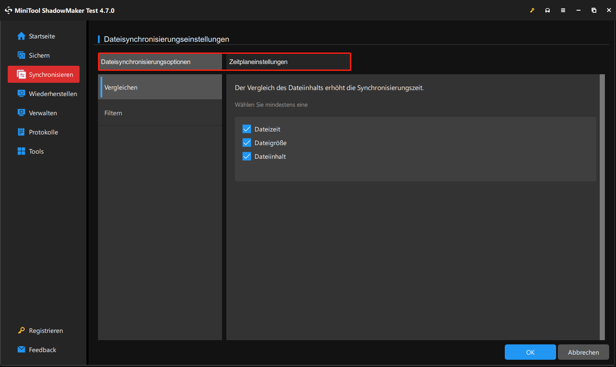This screenshot has width=616, height=367.
Task: Open Wiederherstellen in sidebar
Action: [44, 93]
